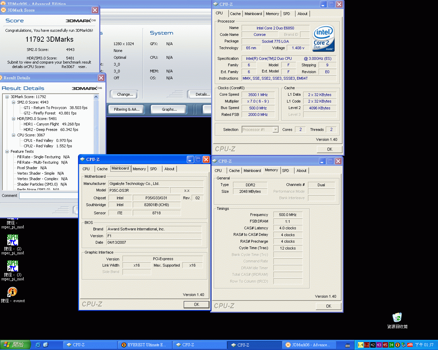Open the super_pi_mod (2) desktop shortcut
438x350 pixels.
(13, 244)
